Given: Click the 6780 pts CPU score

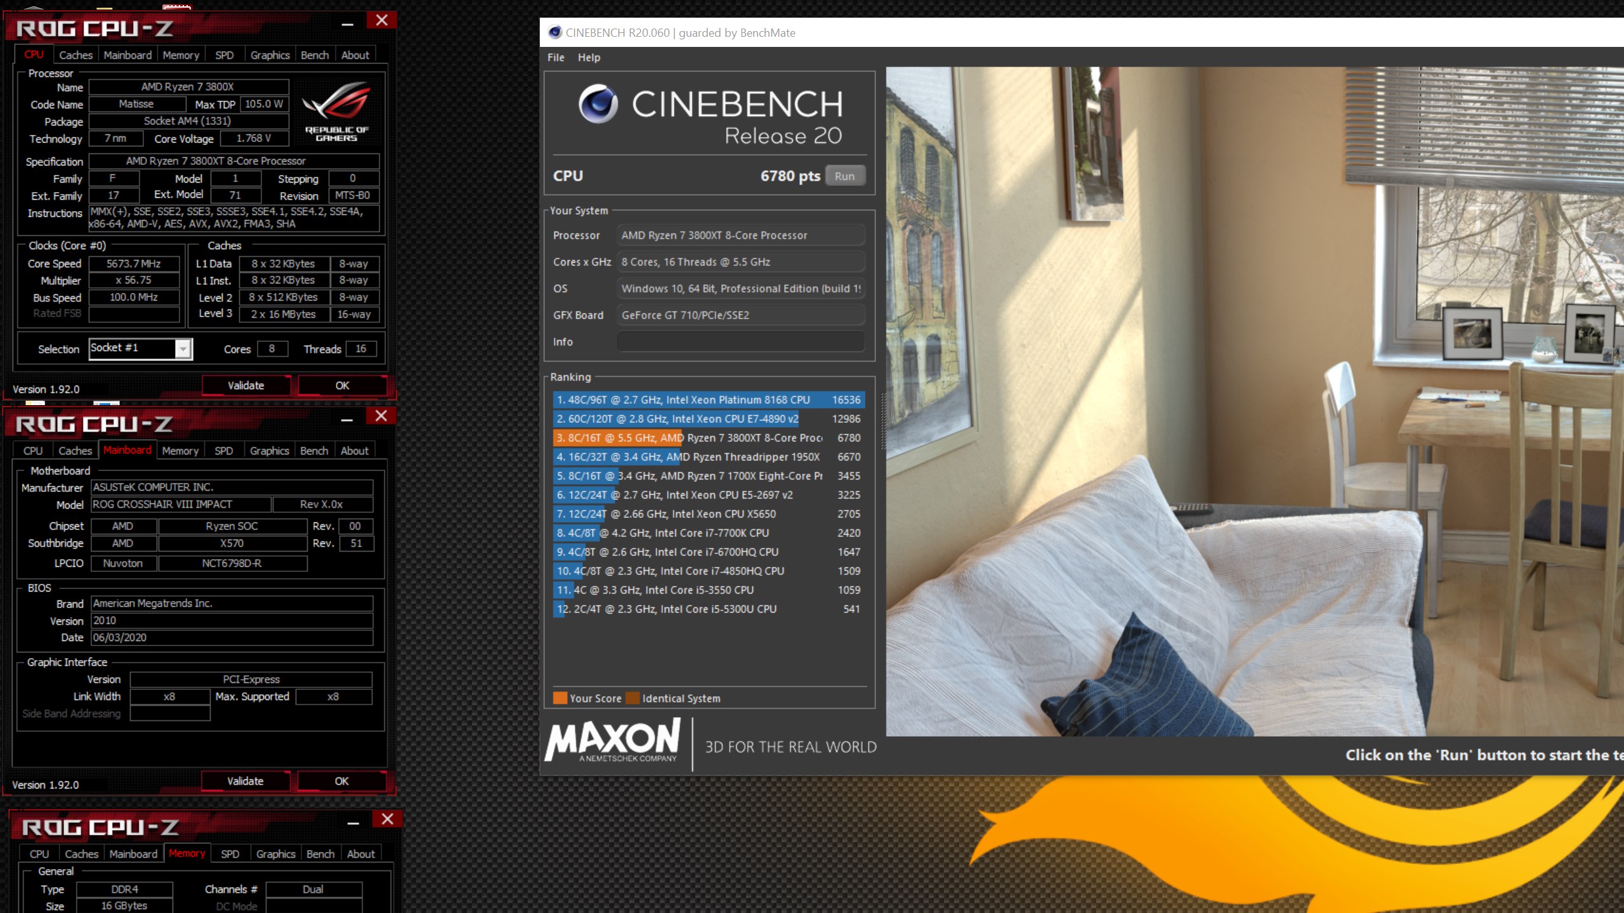Looking at the screenshot, I should (790, 176).
